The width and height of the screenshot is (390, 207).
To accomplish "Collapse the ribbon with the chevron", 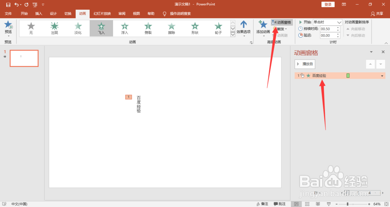I will [x=386, y=43].
